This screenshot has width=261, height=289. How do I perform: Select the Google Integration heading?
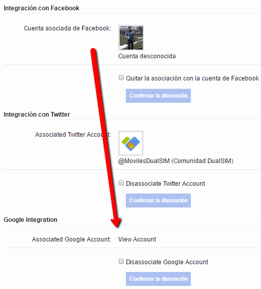click(x=30, y=220)
